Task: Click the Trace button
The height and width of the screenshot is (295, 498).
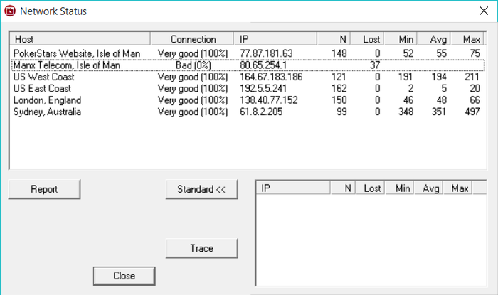Action: coord(201,248)
